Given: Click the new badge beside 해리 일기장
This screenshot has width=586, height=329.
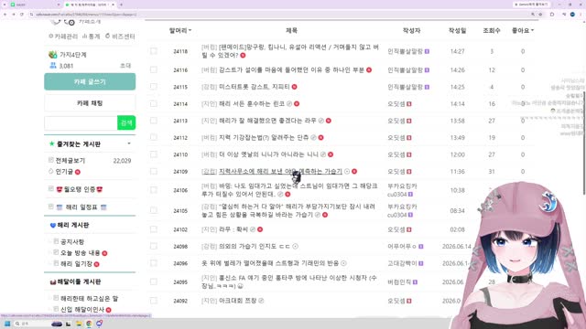Looking at the screenshot, I should [97, 264].
